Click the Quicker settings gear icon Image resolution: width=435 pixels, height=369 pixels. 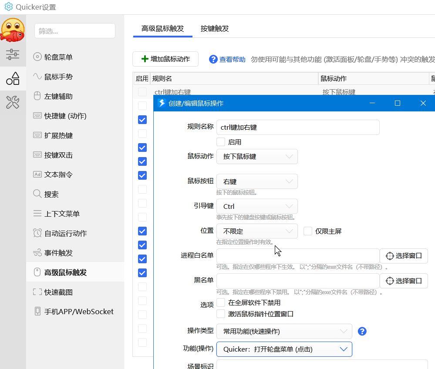pyautogui.click(x=9, y=7)
